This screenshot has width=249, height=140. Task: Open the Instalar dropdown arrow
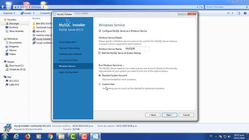(33, 13)
